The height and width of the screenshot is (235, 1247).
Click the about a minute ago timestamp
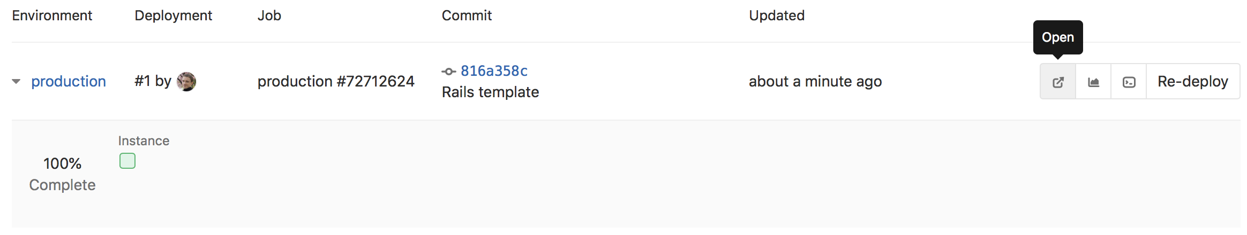coord(815,82)
